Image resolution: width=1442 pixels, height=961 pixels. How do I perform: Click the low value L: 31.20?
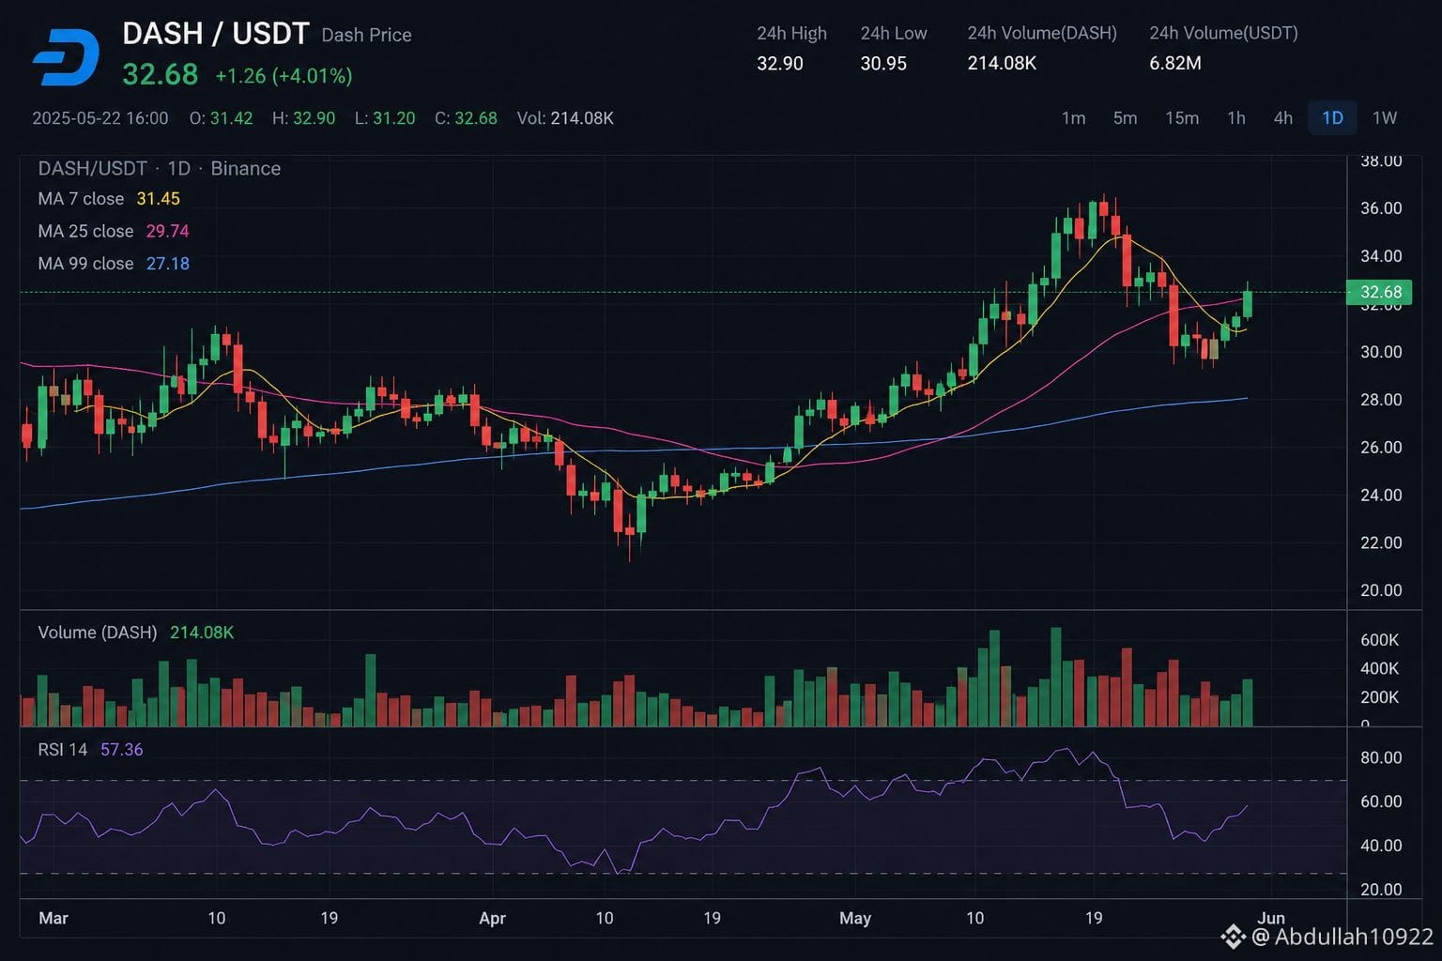point(385,118)
